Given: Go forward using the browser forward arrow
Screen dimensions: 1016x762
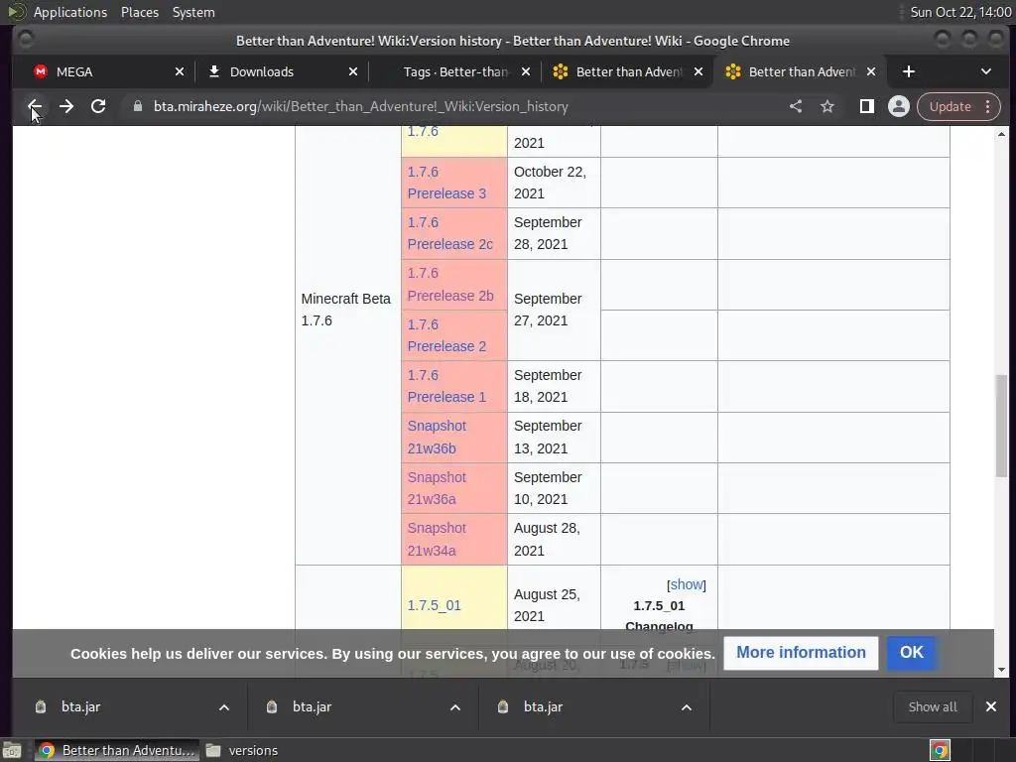Looking at the screenshot, I should 66,106.
